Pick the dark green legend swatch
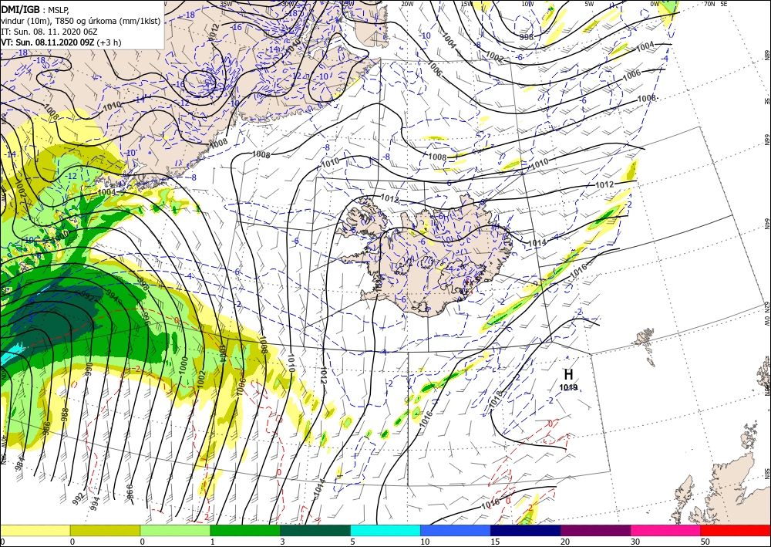The image size is (771, 547). (315, 530)
